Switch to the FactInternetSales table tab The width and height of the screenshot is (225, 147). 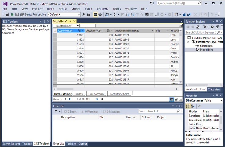pyautogui.click(x=120, y=94)
